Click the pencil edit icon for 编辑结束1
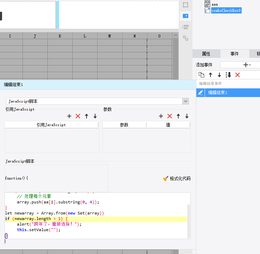The height and width of the screenshot is (254, 260). point(200,93)
